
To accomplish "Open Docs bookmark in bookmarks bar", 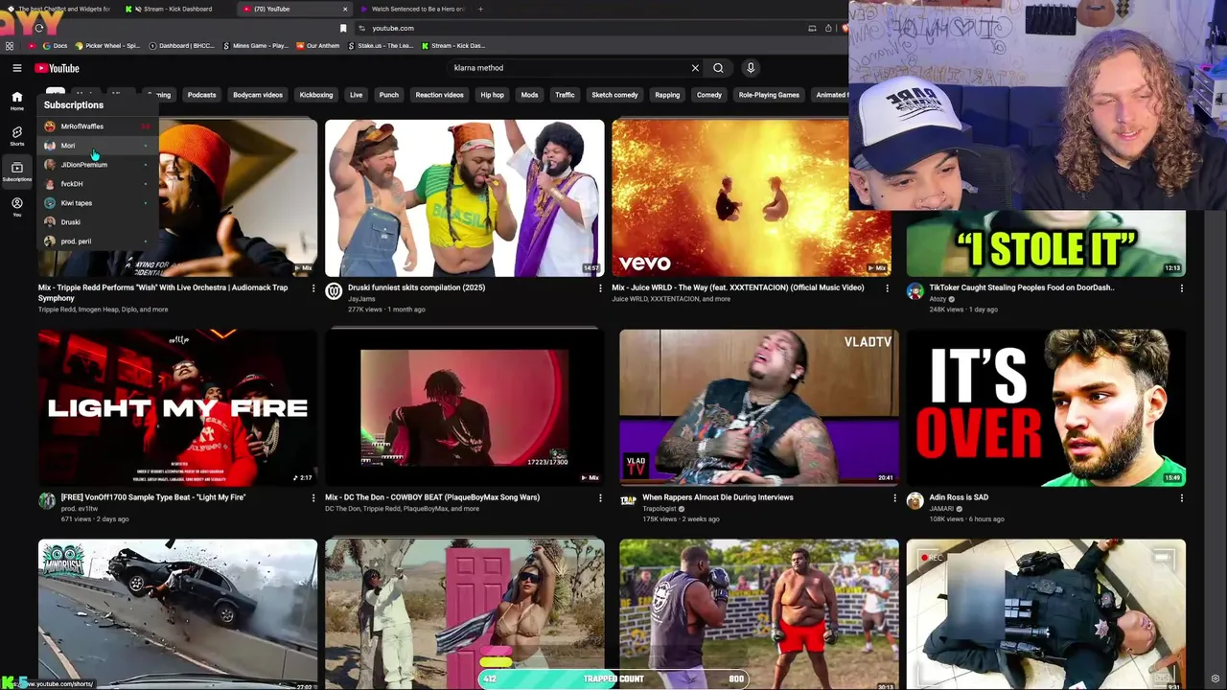I will point(56,45).
